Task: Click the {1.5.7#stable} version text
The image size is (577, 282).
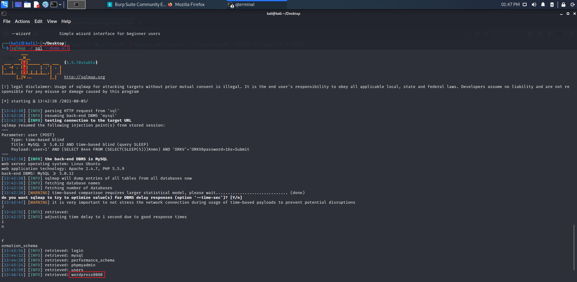Action: tap(81, 63)
